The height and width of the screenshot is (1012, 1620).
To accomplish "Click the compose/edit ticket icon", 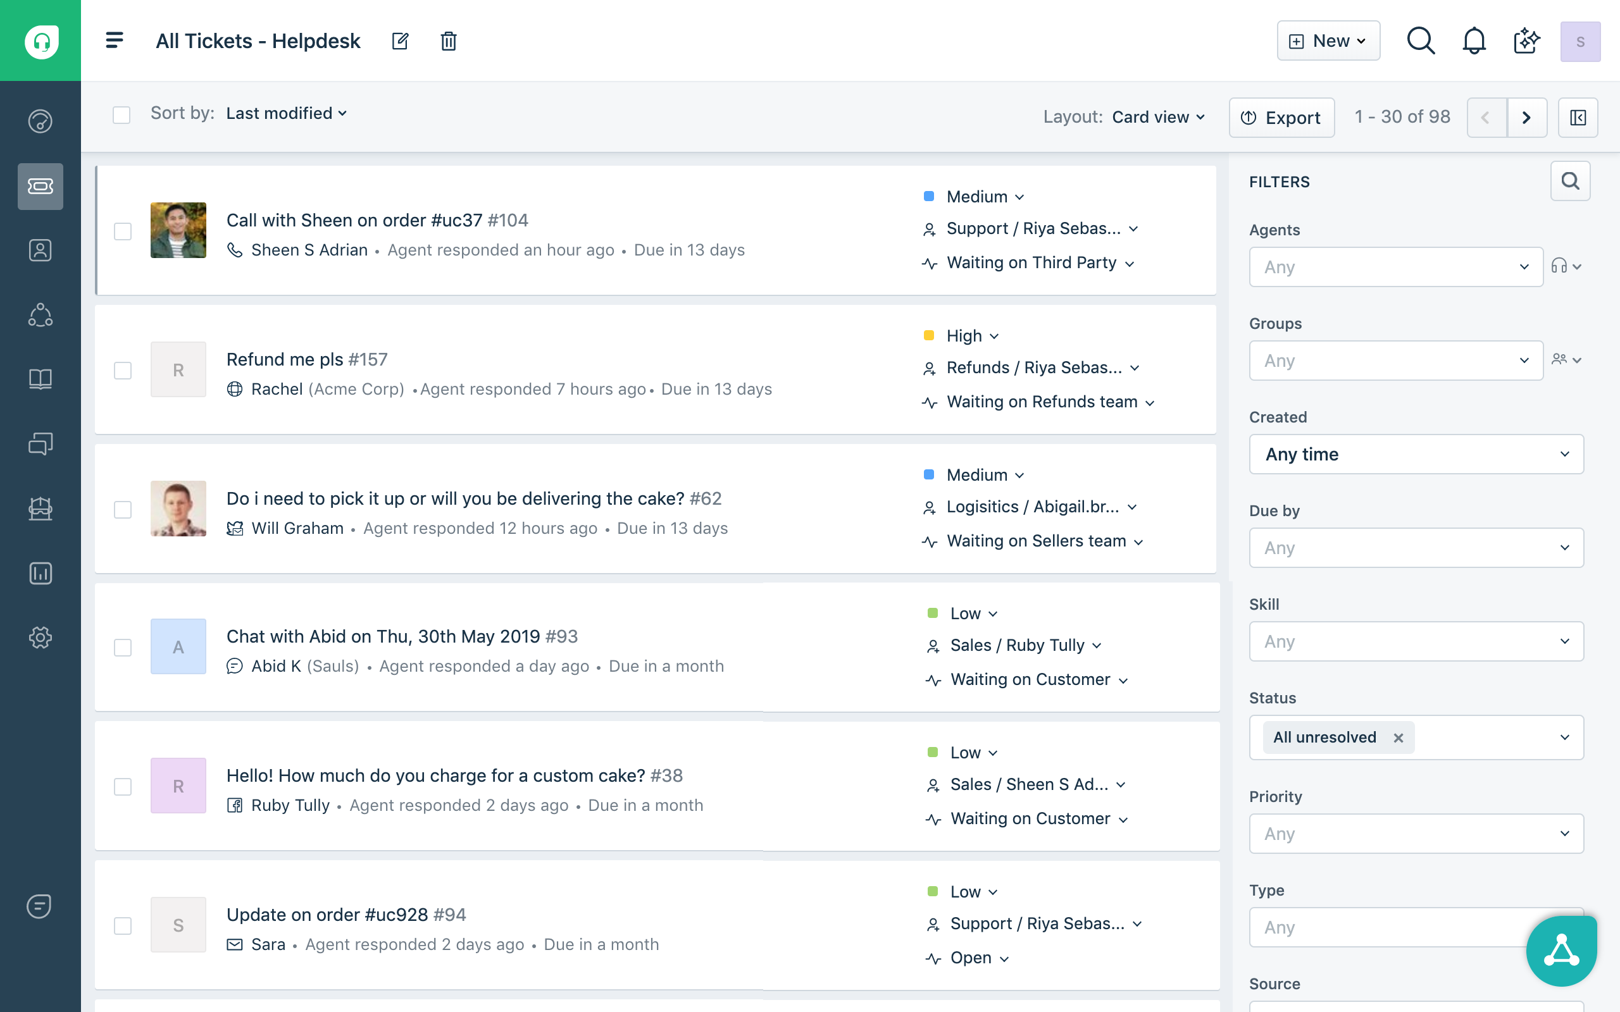I will coord(400,41).
